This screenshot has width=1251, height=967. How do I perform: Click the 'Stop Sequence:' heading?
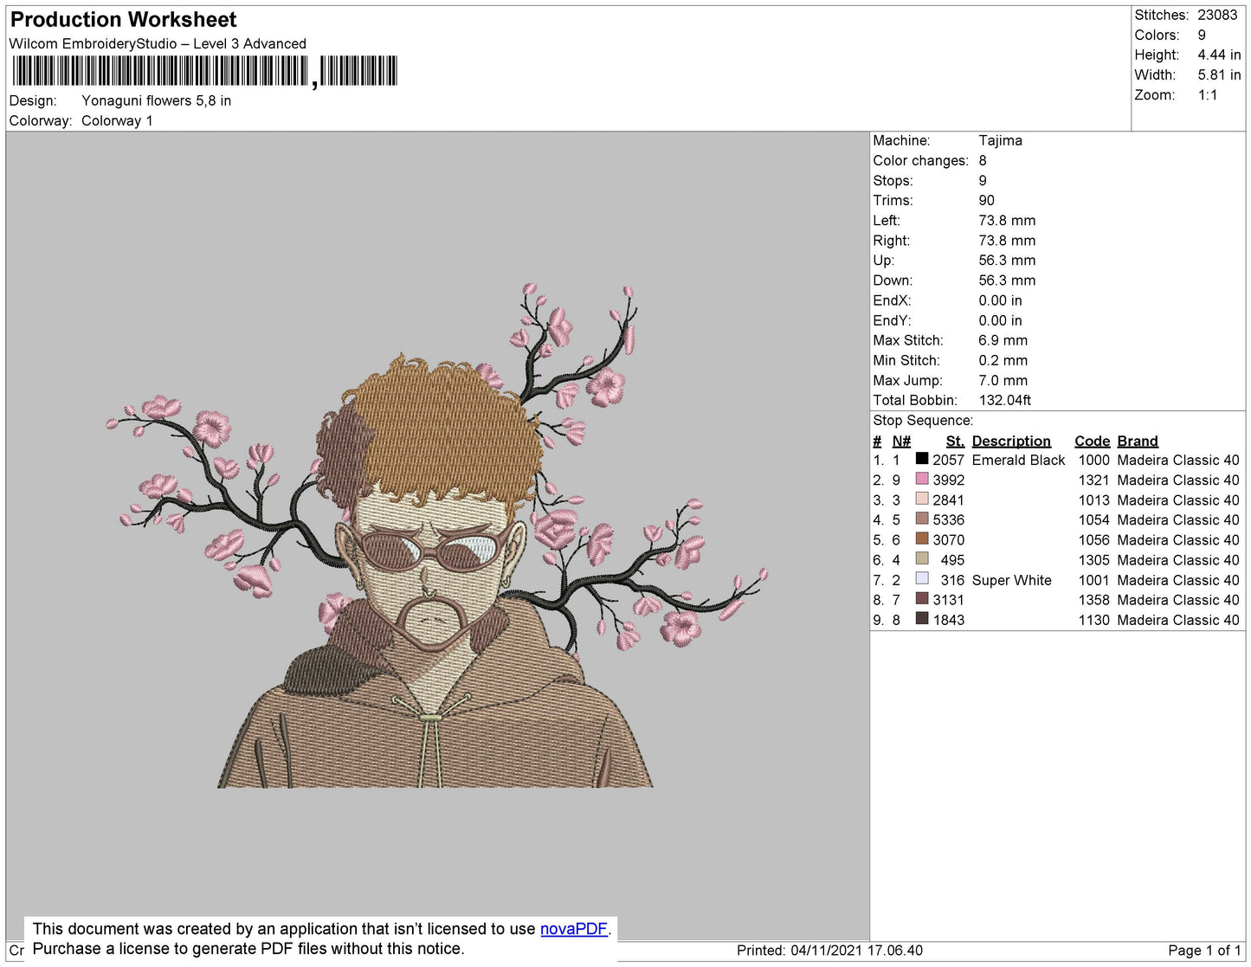click(923, 420)
